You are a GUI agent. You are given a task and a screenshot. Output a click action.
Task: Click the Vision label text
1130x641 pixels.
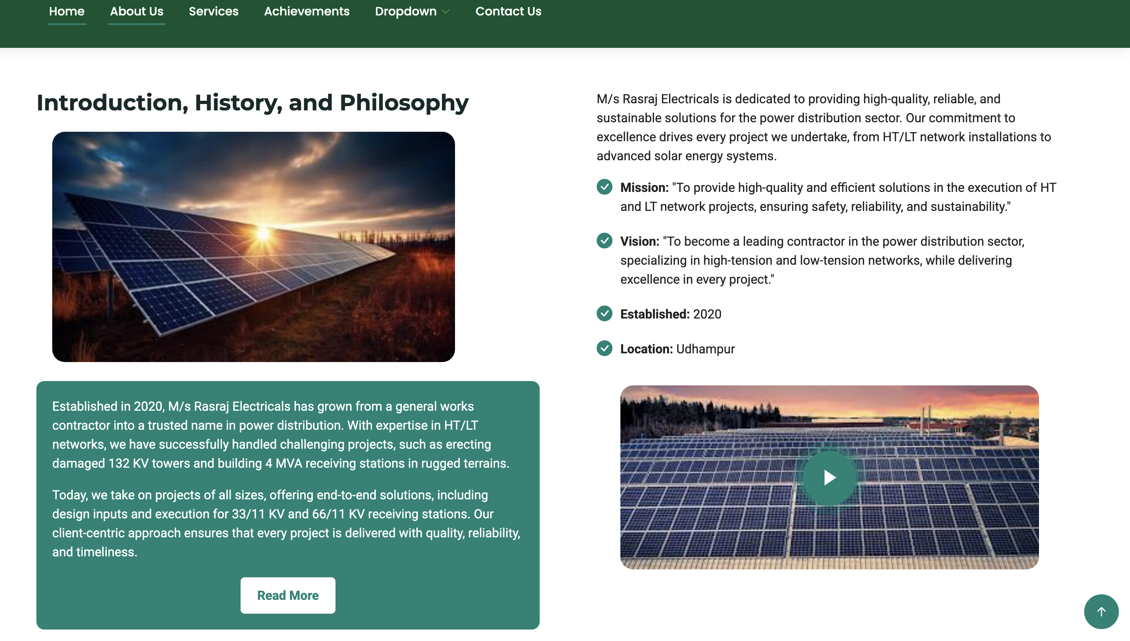pos(639,241)
